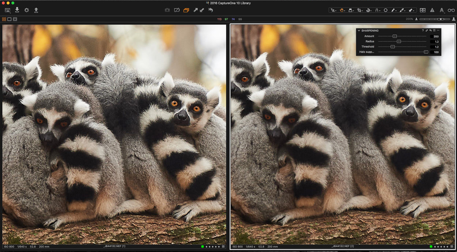Toggle the multi-image edit selected variants icon
This screenshot has height=252, width=457.
(186, 10)
